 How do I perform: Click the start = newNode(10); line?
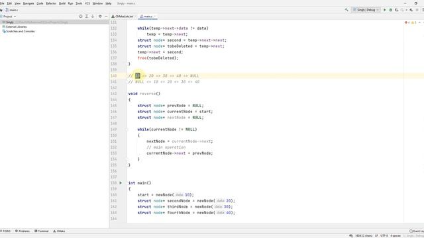166,195
